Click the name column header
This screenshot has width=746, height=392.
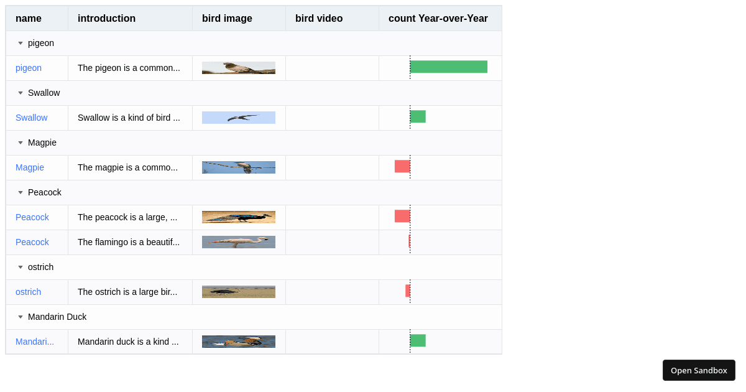pos(29,18)
